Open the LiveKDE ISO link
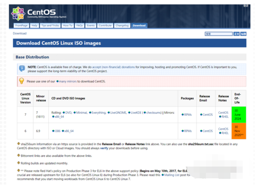Viewport: 256px width, 185px height. click(x=135, y=113)
